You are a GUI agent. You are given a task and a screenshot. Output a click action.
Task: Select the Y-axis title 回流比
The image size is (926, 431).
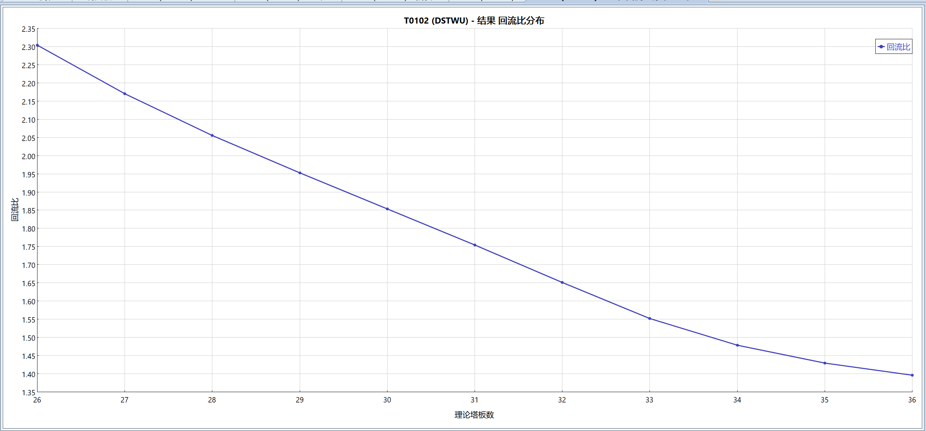[x=14, y=209]
